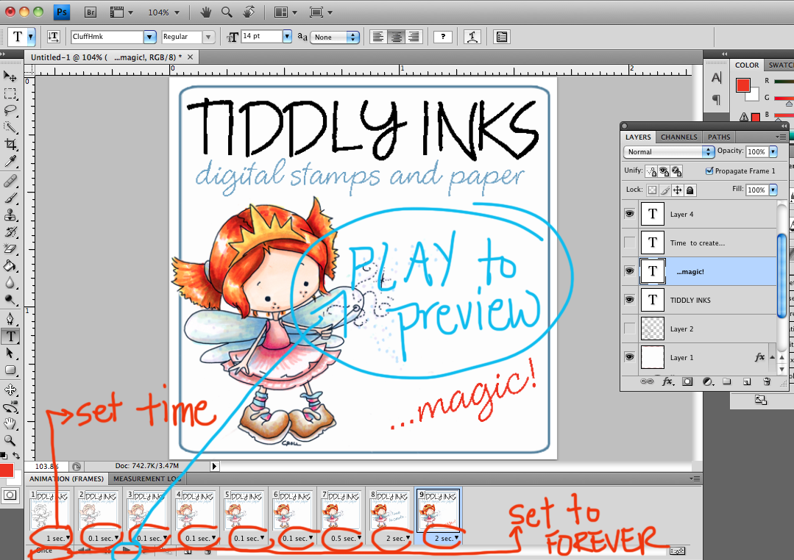This screenshot has height=560, width=794.
Task: Open the Opacity slider dropdown
Action: 773,151
